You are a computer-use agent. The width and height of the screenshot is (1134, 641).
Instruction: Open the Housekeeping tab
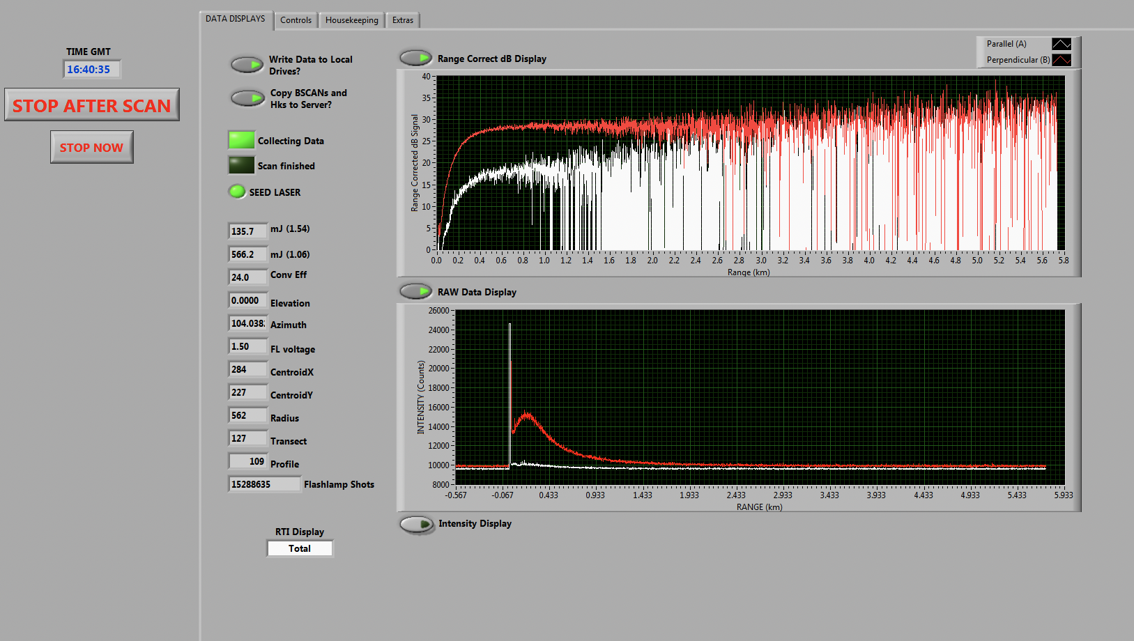click(x=351, y=20)
